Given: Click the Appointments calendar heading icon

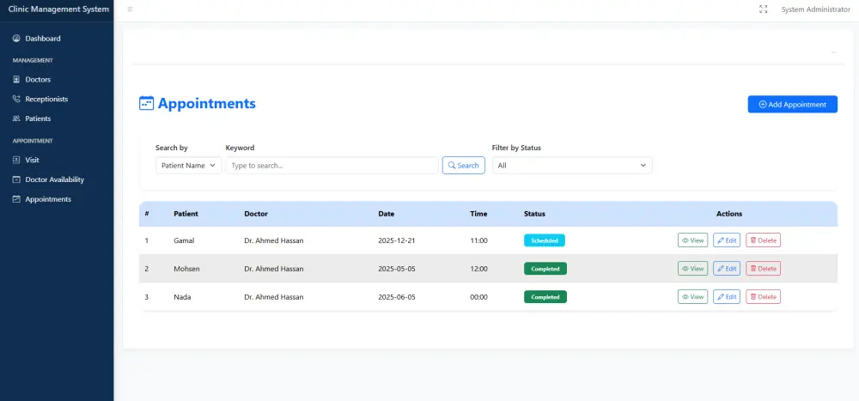Looking at the screenshot, I should 146,104.
